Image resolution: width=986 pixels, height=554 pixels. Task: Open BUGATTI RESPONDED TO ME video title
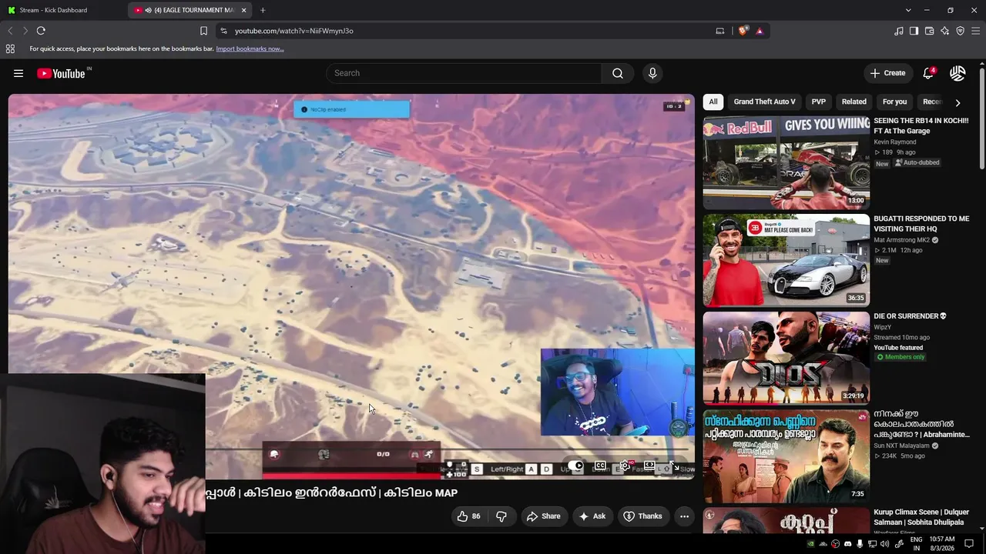tap(921, 224)
